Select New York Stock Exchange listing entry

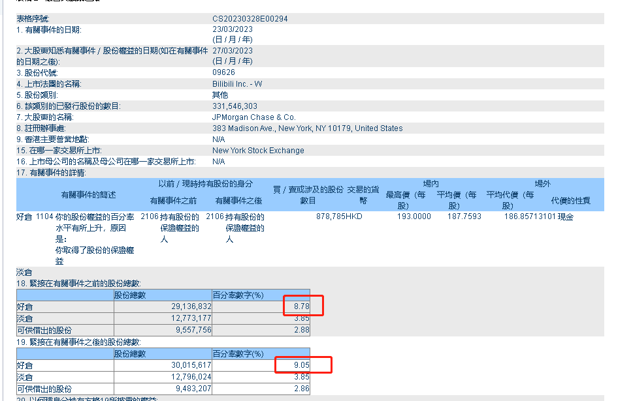click(x=259, y=150)
